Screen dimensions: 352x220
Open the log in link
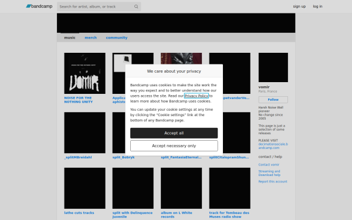(x=317, y=6)
